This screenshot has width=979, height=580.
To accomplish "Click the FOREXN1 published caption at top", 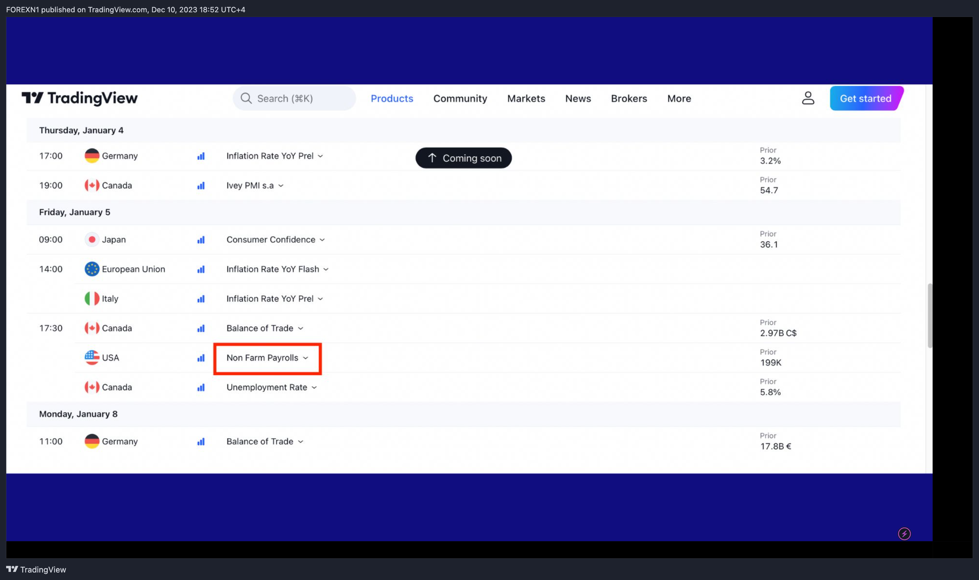I will [x=126, y=10].
